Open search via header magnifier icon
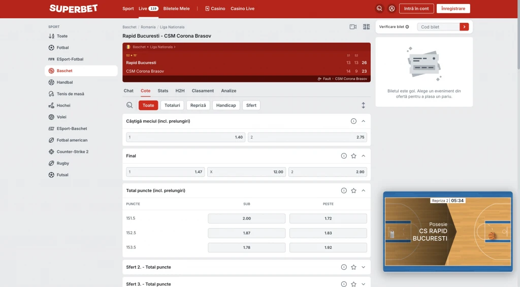 (x=379, y=9)
